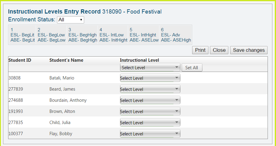Choose level dropdown for Child, Julia
Screen dimensions: 276x146
(150, 123)
